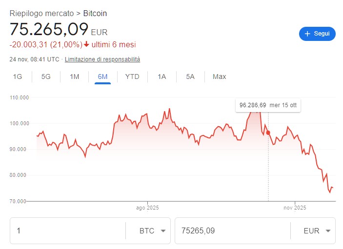This screenshot has width=343, height=249.
Task: Show the 5A chart range
Action: click(190, 77)
